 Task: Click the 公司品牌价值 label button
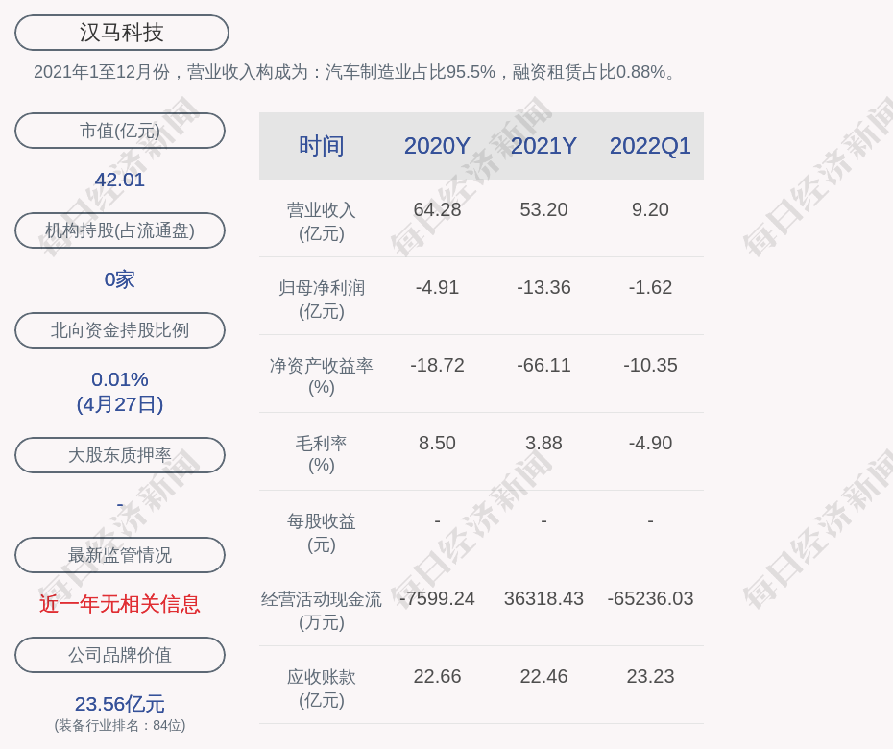(120, 655)
